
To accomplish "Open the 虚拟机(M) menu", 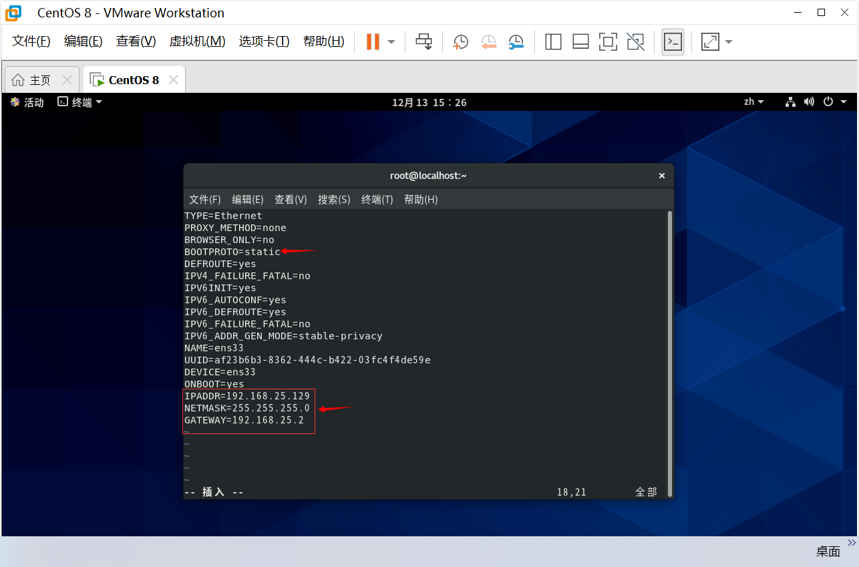I will click(x=198, y=41).
